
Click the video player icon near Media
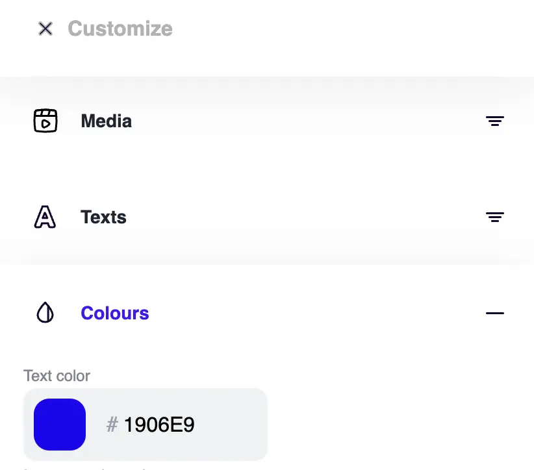tap(45, 121)
